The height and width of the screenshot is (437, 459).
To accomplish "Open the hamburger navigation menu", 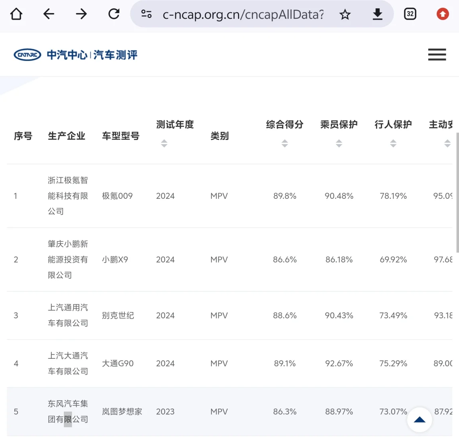I will pyautogui.click(x=437, y=55).
